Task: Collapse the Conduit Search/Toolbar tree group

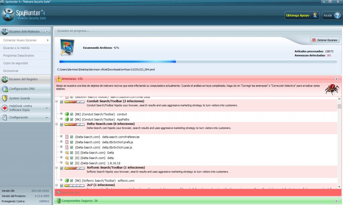Action: [56, 101]
